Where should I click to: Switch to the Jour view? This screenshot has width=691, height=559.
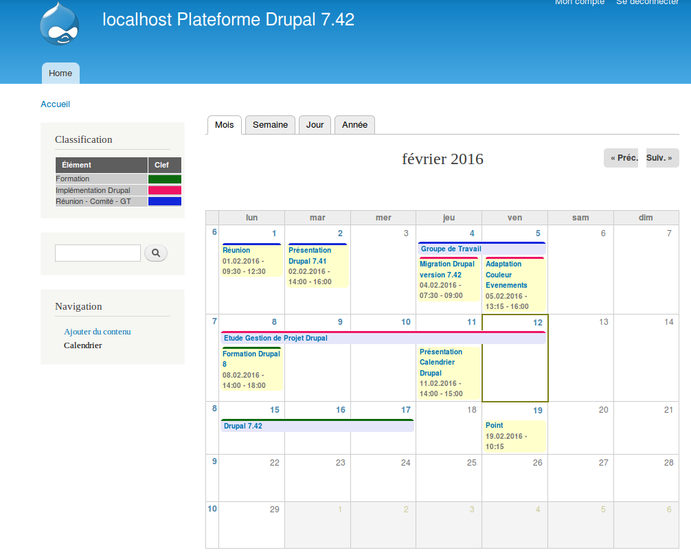(x=315, y=124)
